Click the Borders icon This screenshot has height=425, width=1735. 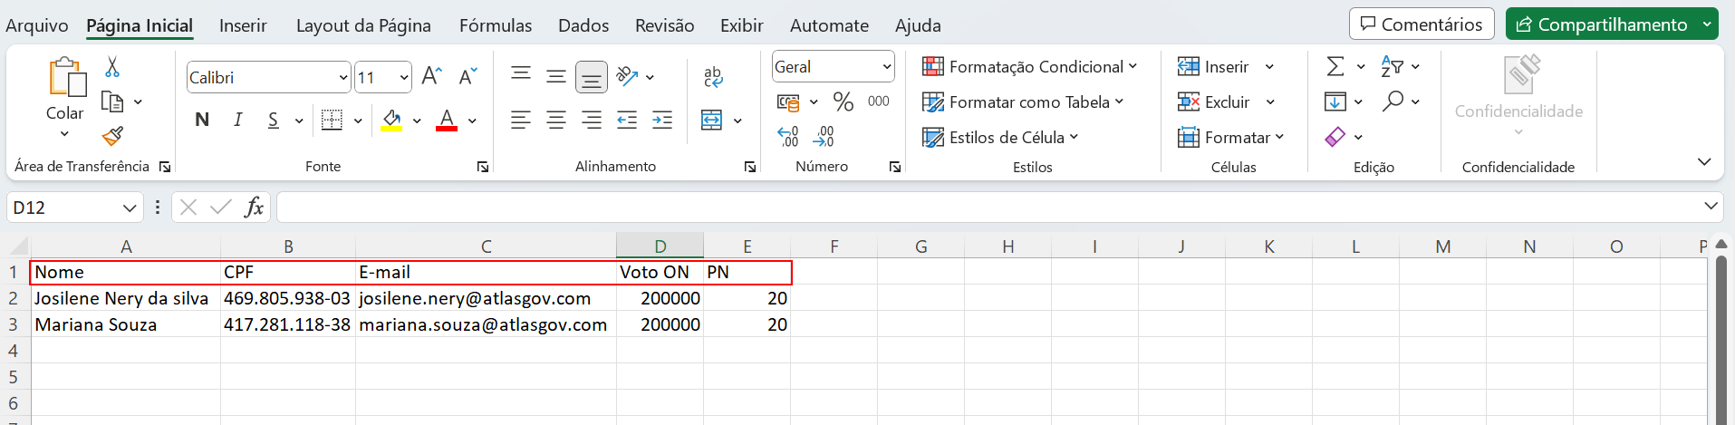pos(333,120)
